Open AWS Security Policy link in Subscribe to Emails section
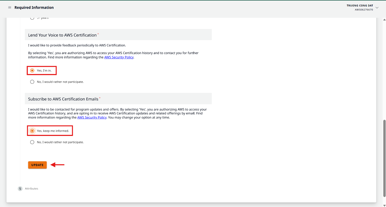Screen dimensions: 386x207 92,118
